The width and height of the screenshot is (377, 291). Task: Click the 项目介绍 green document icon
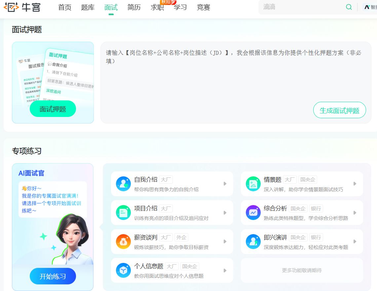pos(123,213)
